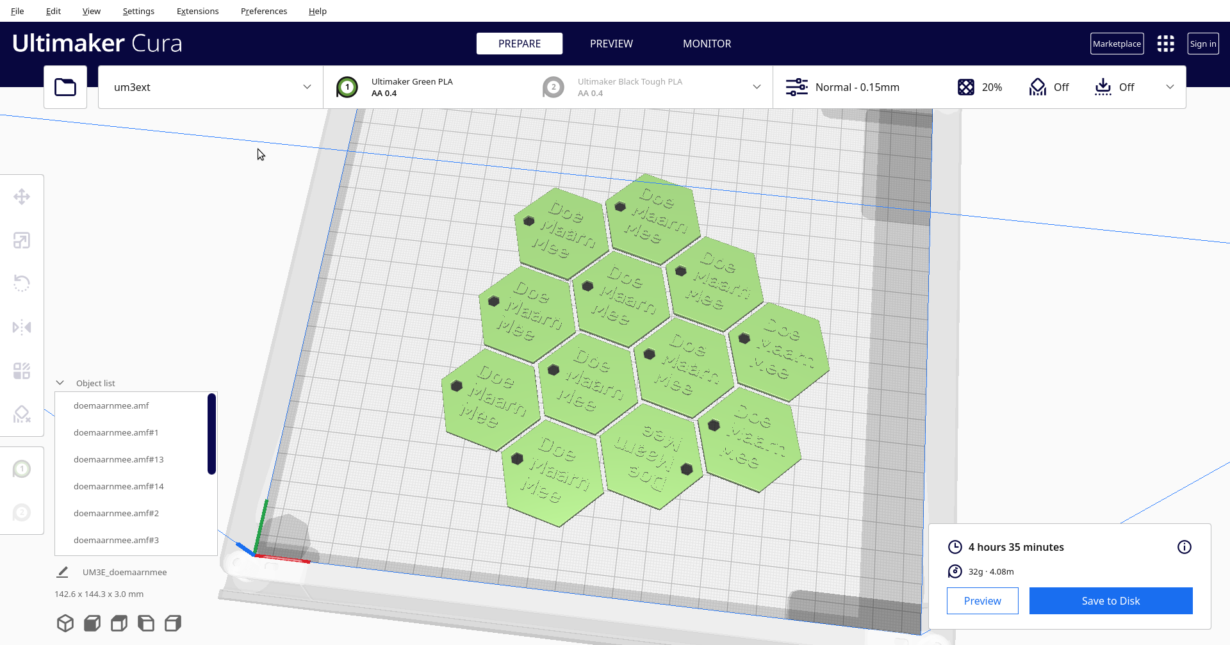Choose Extruder 1 in side toolbar
Viewport: 1230px width, 645px height.
click(22, 469)
